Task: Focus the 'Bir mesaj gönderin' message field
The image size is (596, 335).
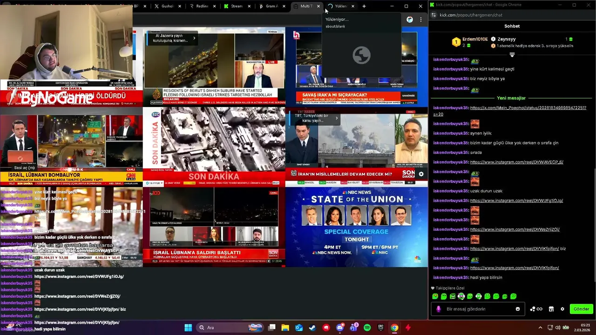Action: 477,309
